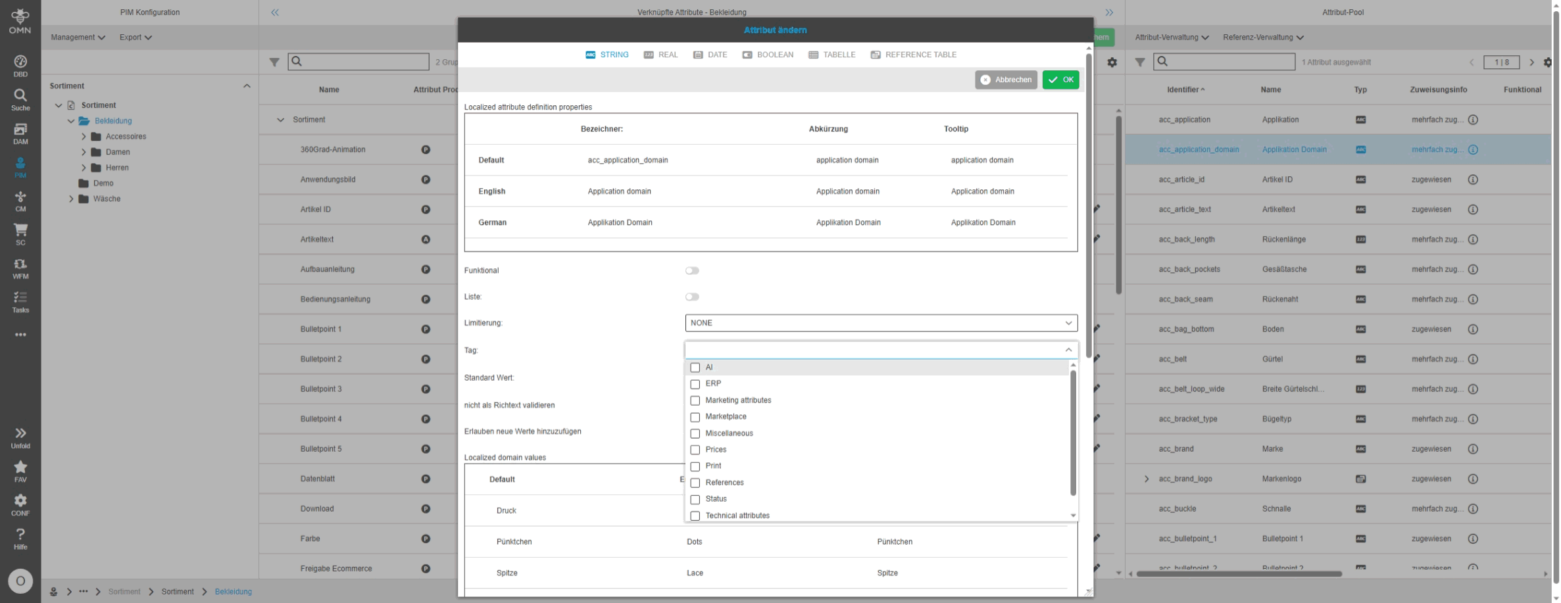Image resolution: width=1561 pixels, height=603 pixels.
Task: Check the ERP tag checkbox
Action: tap(695, 384)
